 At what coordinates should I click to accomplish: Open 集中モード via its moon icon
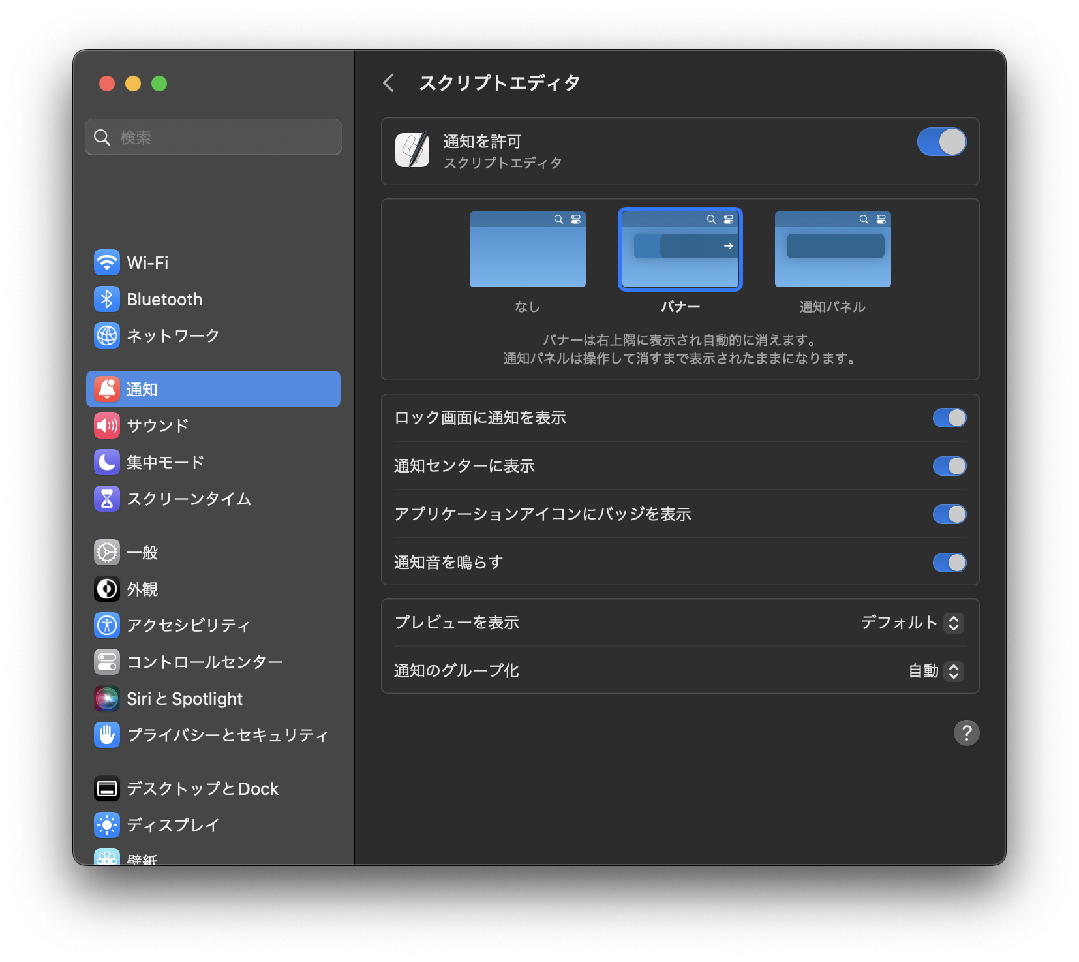tap(106, 462)
